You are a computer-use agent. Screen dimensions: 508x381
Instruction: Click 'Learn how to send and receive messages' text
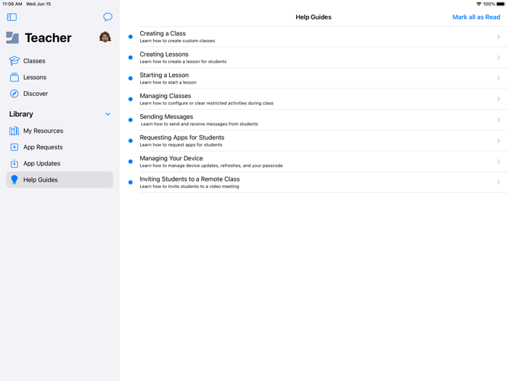tap(200, 124)
